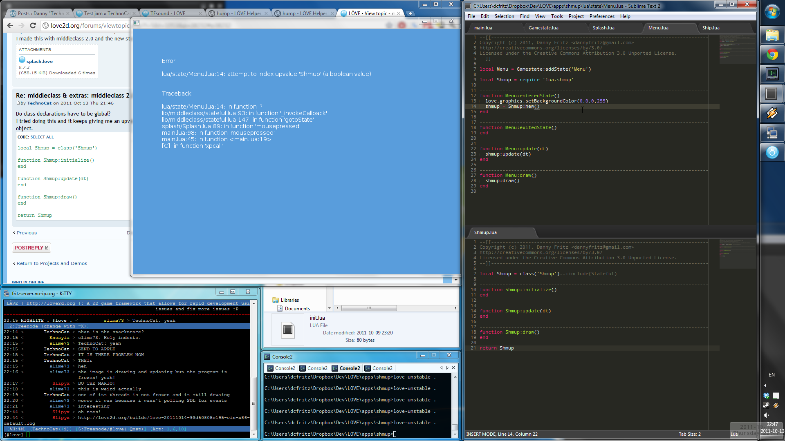Click the KiTTY window title icon
The image size is (785, 441).
[7, 294]
